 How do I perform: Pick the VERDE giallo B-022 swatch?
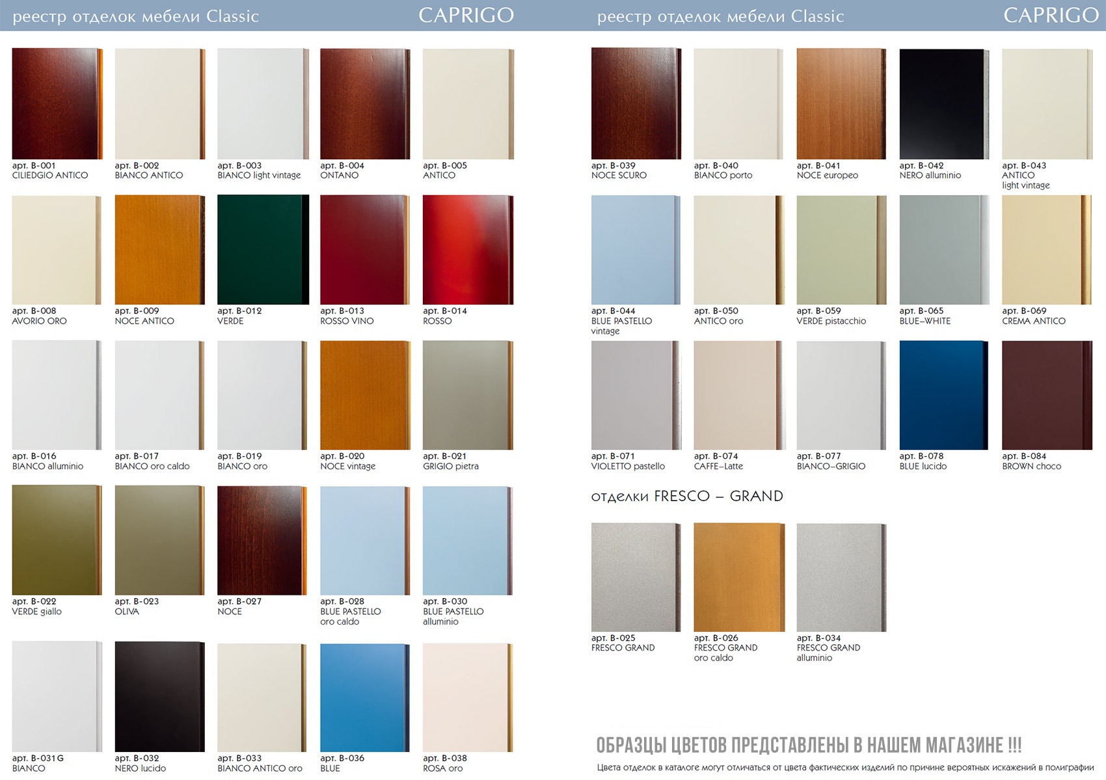coord(57,540)
